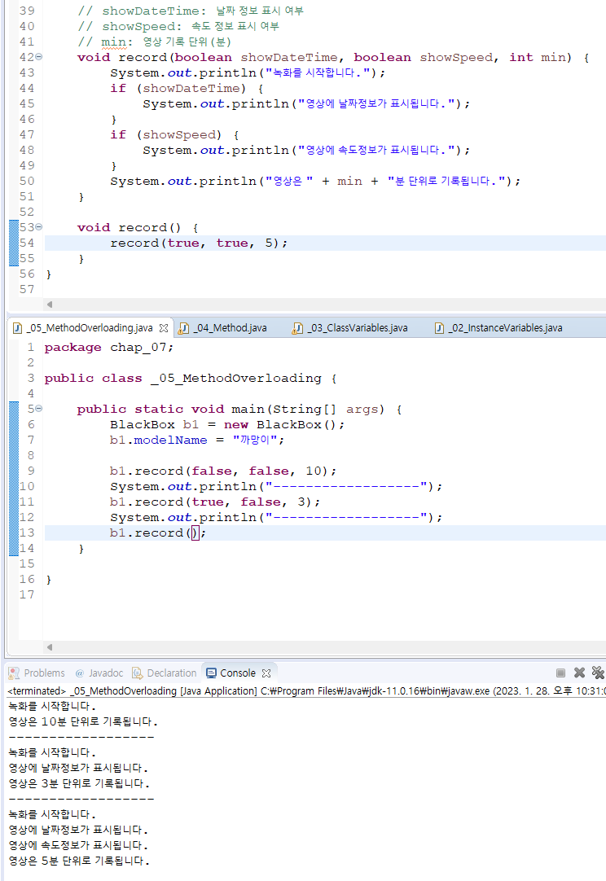This screenshot has width=606, height=881.
Task: Click the _02_InstanceVariables.java file icon
Action: click(x=440, y=328)
